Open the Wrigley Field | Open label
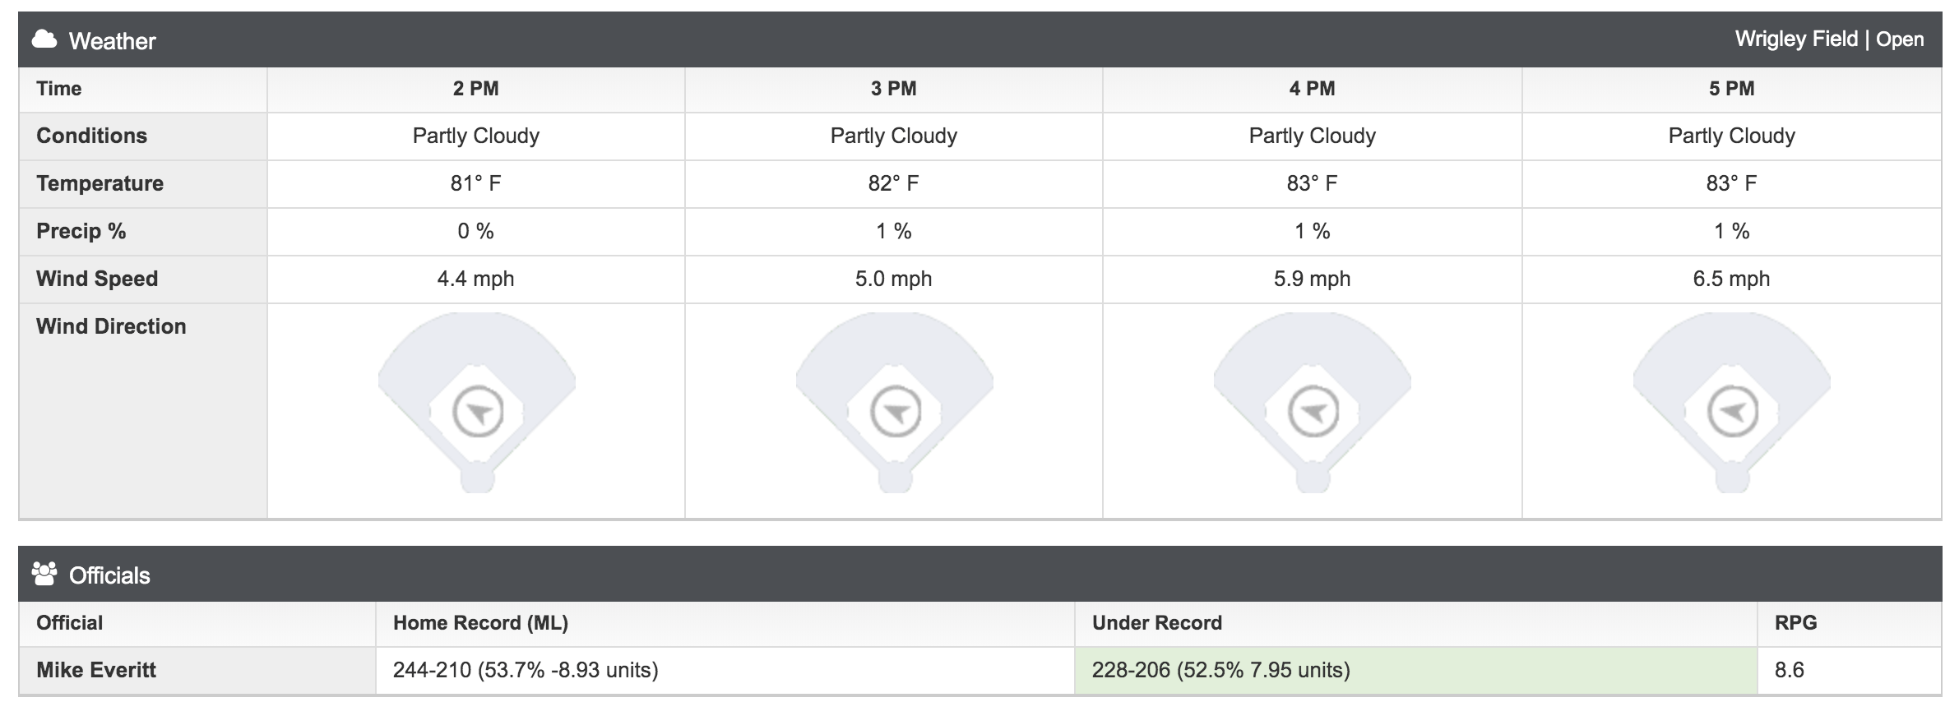Screen dimensions: 1959x725 tap(1829, 39)
